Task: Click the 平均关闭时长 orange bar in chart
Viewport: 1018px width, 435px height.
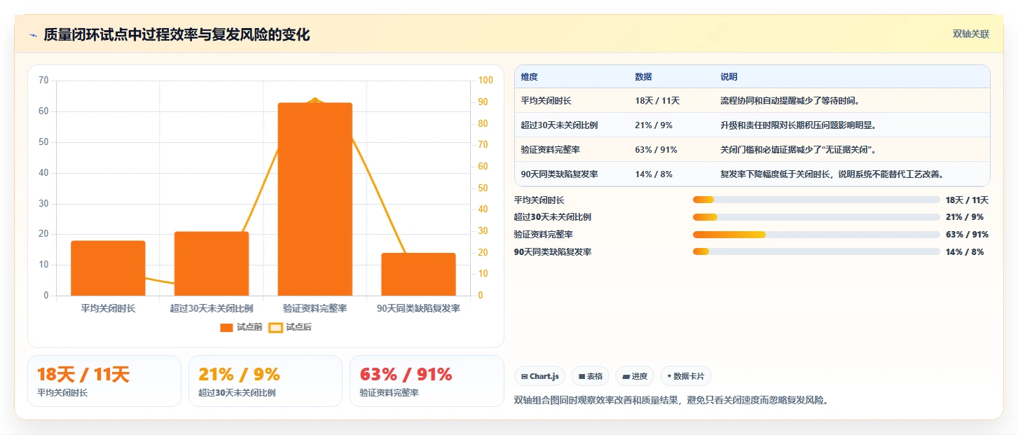Action: tap(108, 268)
